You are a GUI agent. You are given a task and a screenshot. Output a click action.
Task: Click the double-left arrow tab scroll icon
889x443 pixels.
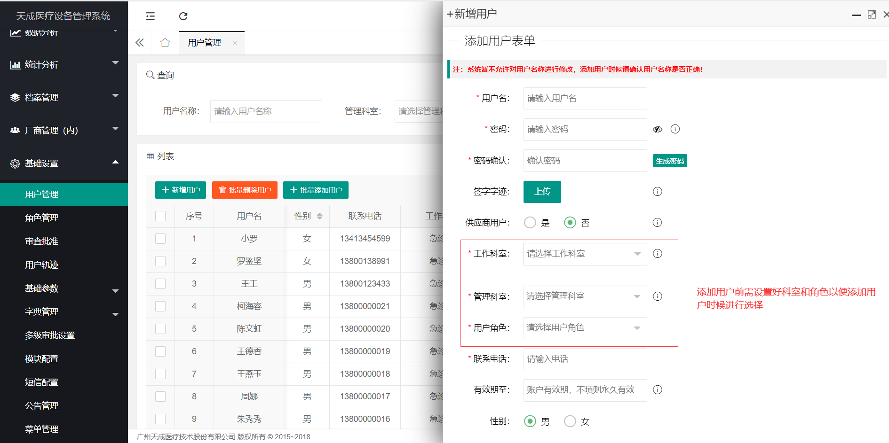pyautogui.click(x=140, y=43)
